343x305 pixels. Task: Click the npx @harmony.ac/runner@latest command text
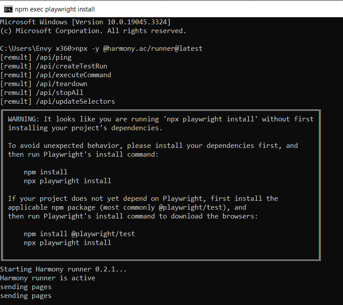pos(139,49)
